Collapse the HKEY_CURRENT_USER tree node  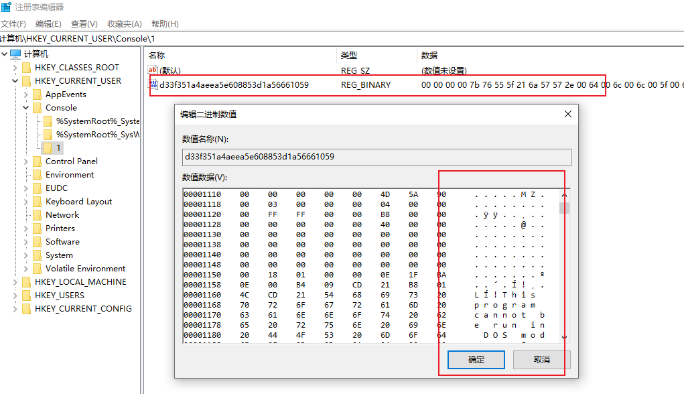15,81
